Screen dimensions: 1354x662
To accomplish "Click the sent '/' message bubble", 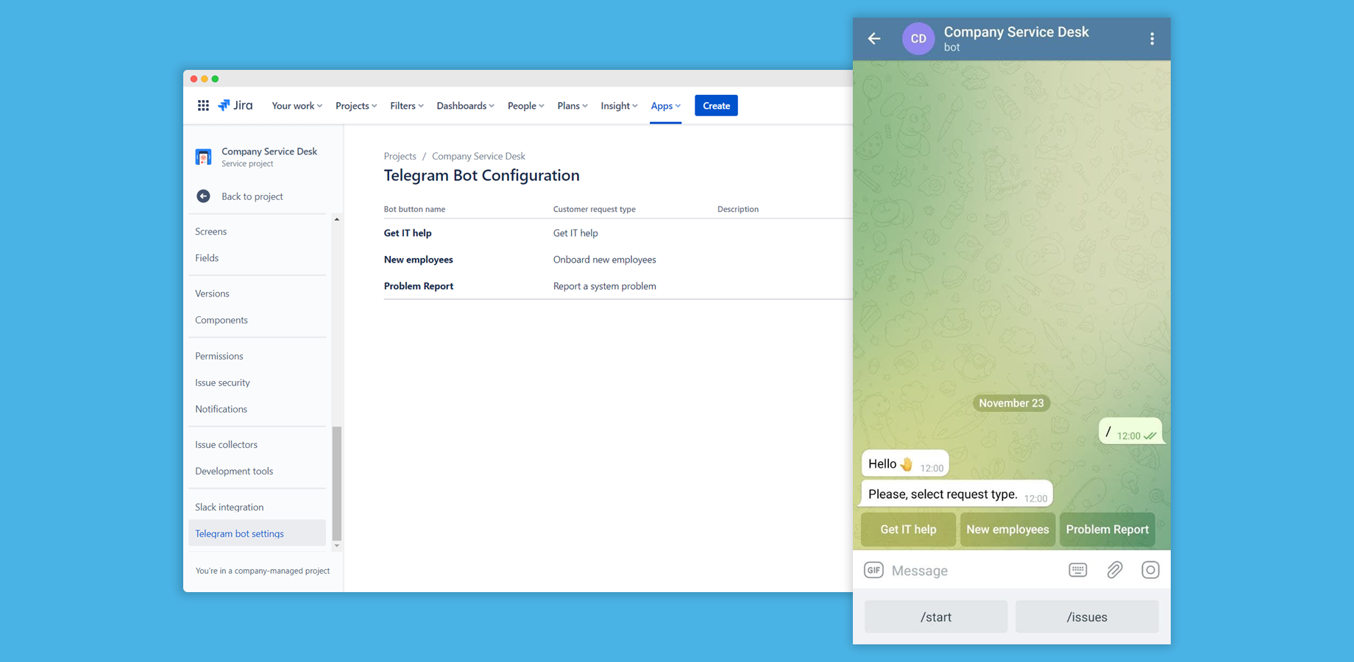I will pyautogui.click(x=1130, y=432).
